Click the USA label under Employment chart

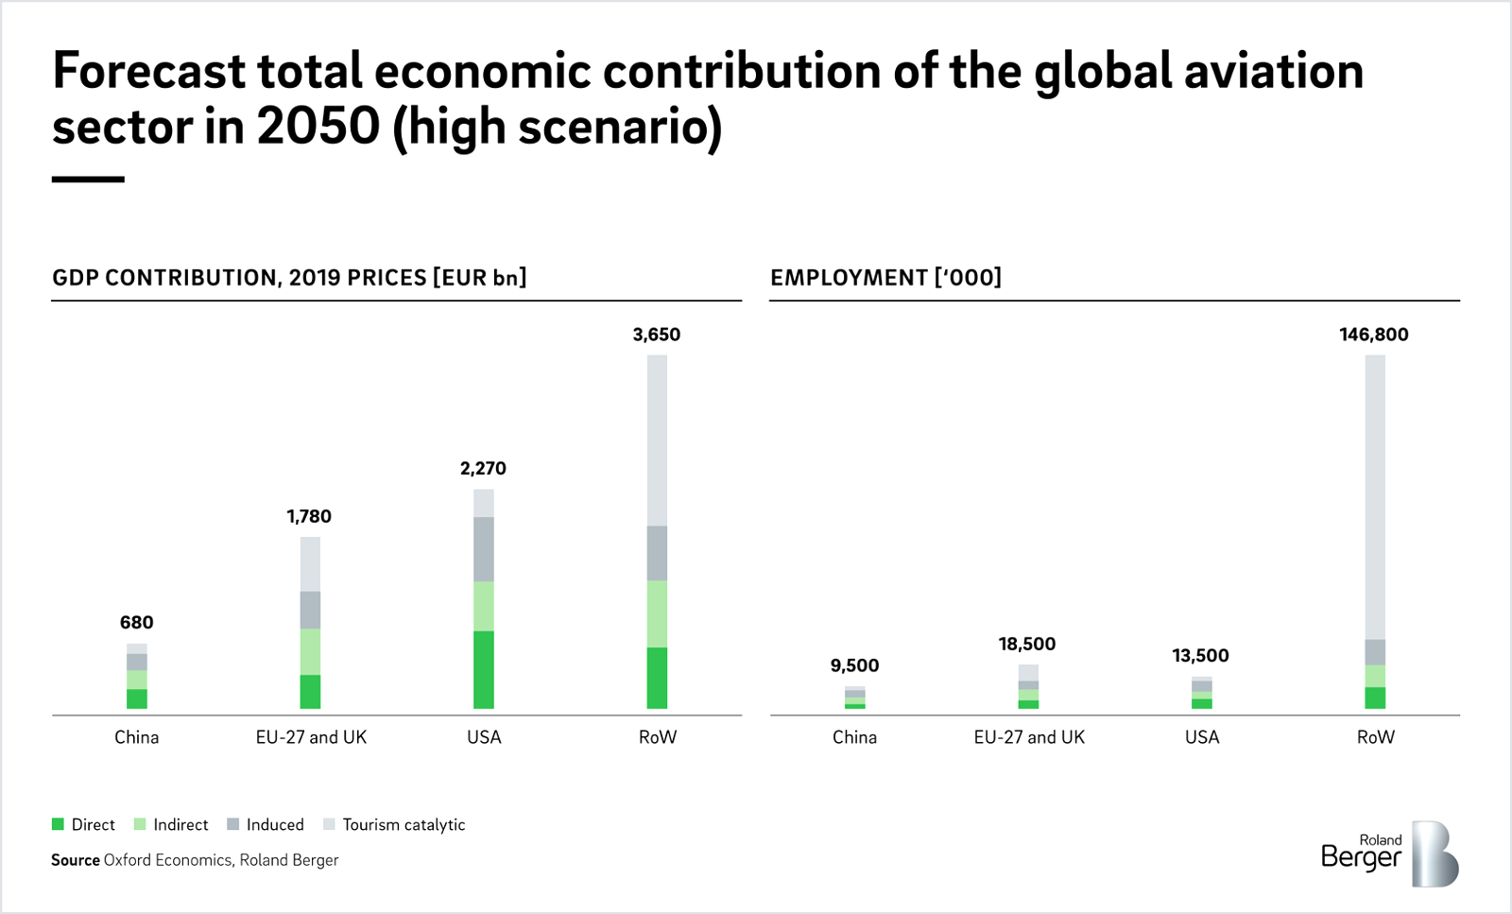tap(1202, 737)
